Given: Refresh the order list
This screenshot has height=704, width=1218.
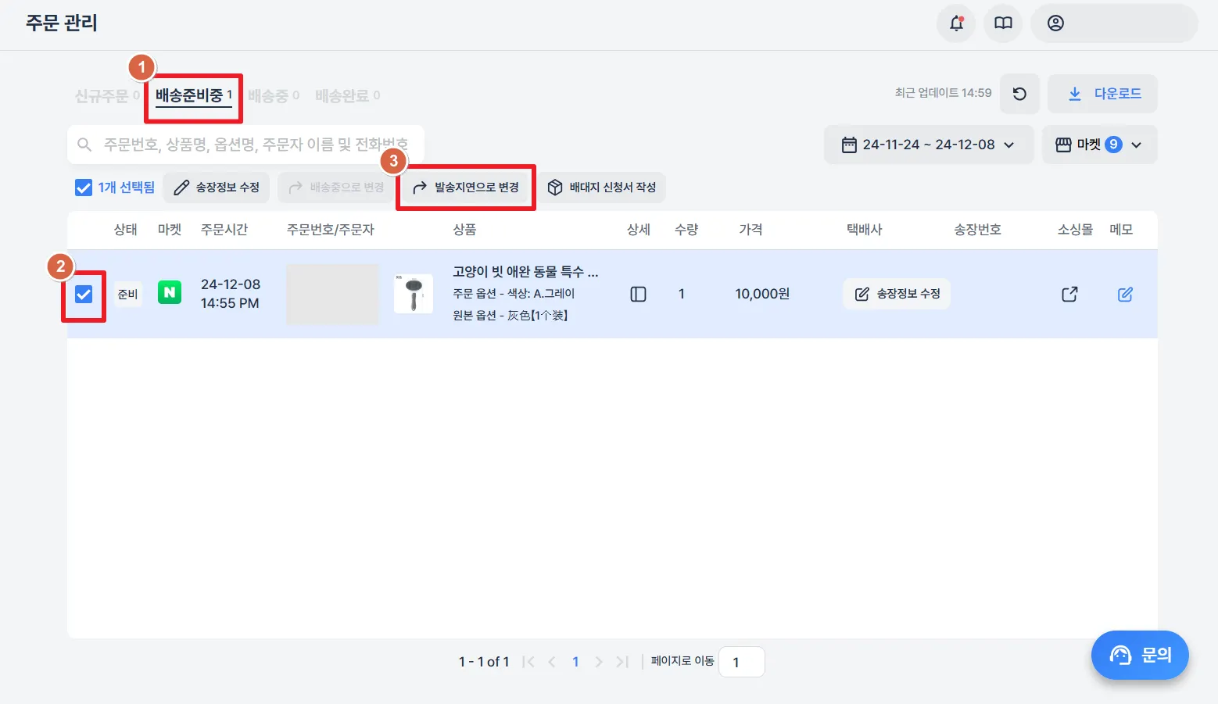Looking at the screenshot, I should tap(1019, 93).
